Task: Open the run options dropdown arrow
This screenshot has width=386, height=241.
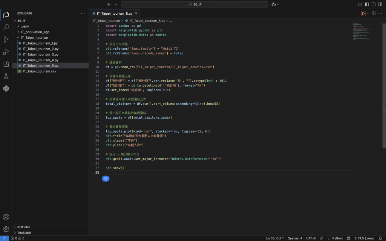Action: coord(368,14)
